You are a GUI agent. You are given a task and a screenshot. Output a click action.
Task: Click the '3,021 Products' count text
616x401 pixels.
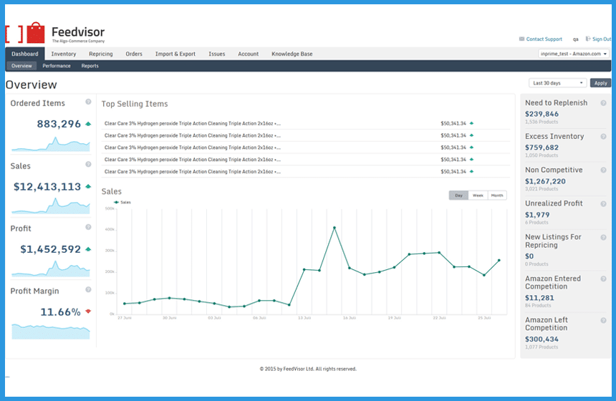coord(542,189)
